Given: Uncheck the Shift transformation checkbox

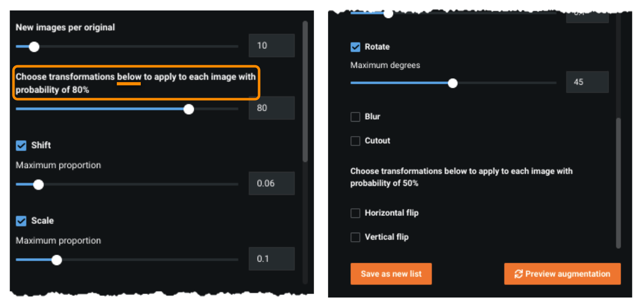Looking at the screenshot, I should 21,146.
